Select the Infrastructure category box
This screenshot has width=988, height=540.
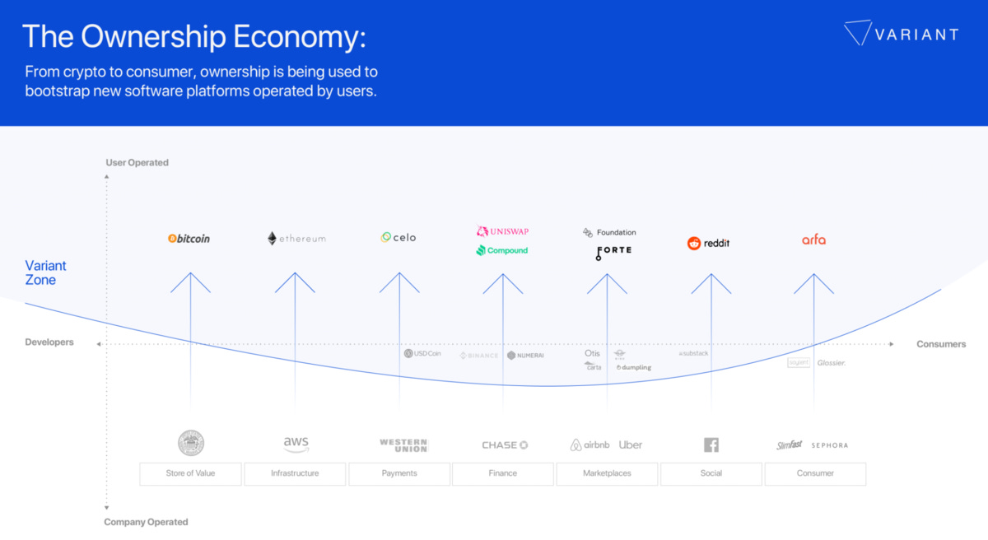click(x=295, y=473)
